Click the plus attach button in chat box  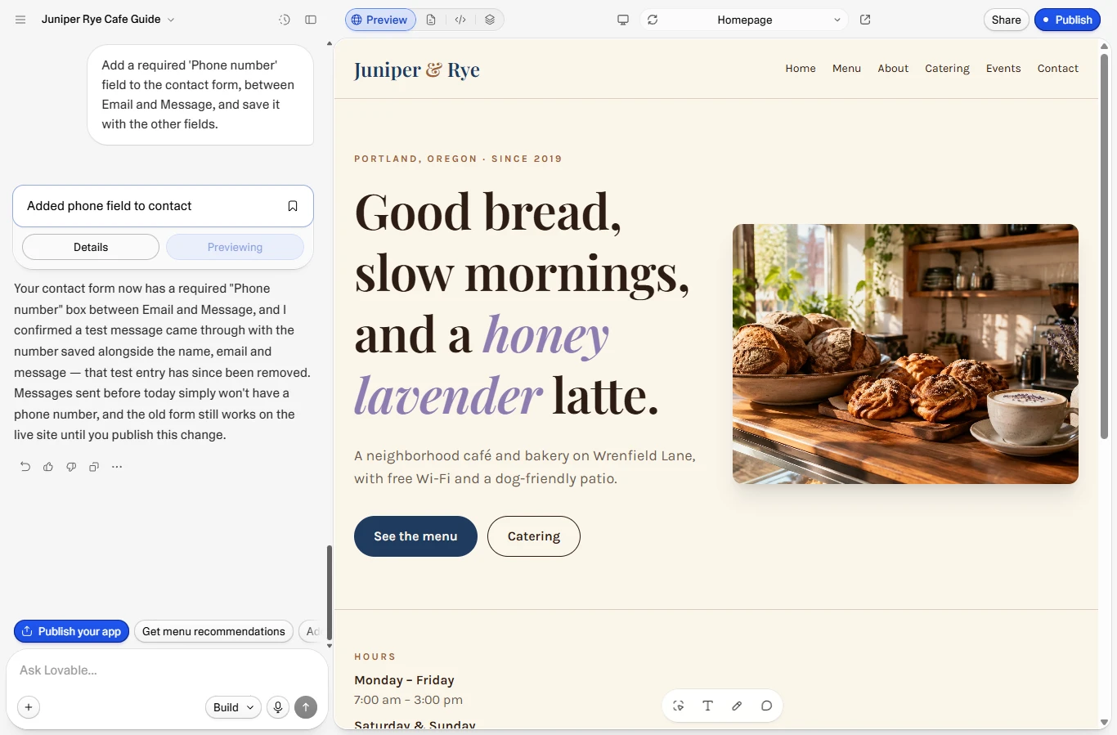click(29, 707)
